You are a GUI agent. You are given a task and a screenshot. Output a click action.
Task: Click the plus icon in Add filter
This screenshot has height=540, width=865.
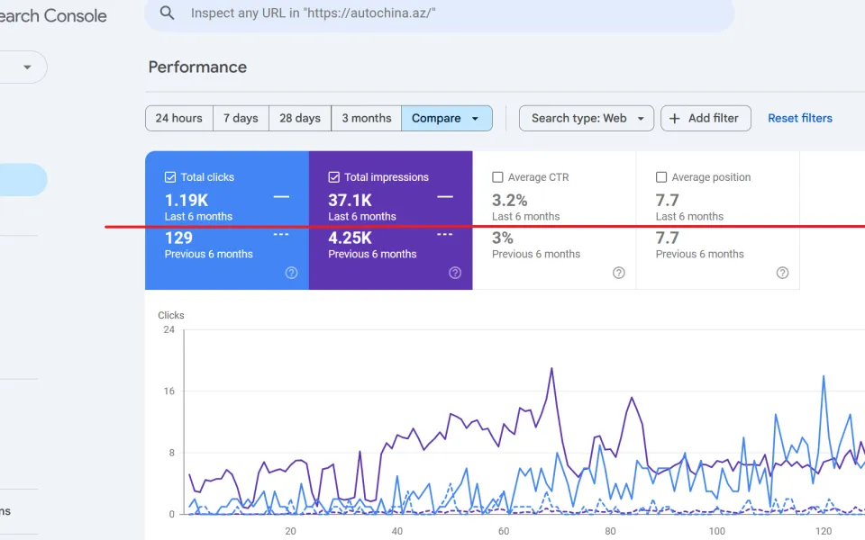tap(674, 119)
